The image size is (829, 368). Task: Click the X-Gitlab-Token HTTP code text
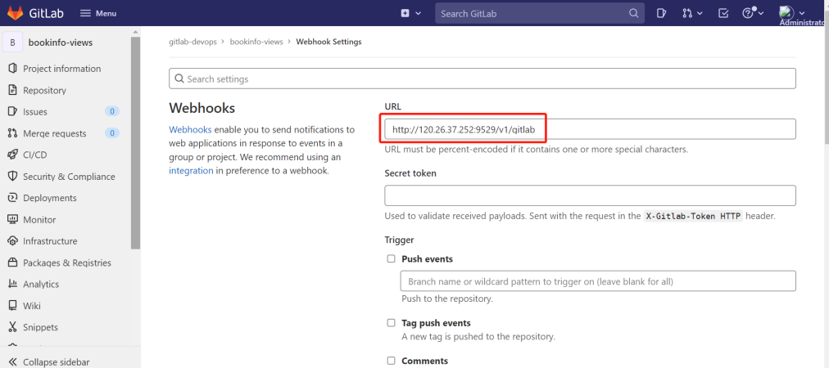693,216
